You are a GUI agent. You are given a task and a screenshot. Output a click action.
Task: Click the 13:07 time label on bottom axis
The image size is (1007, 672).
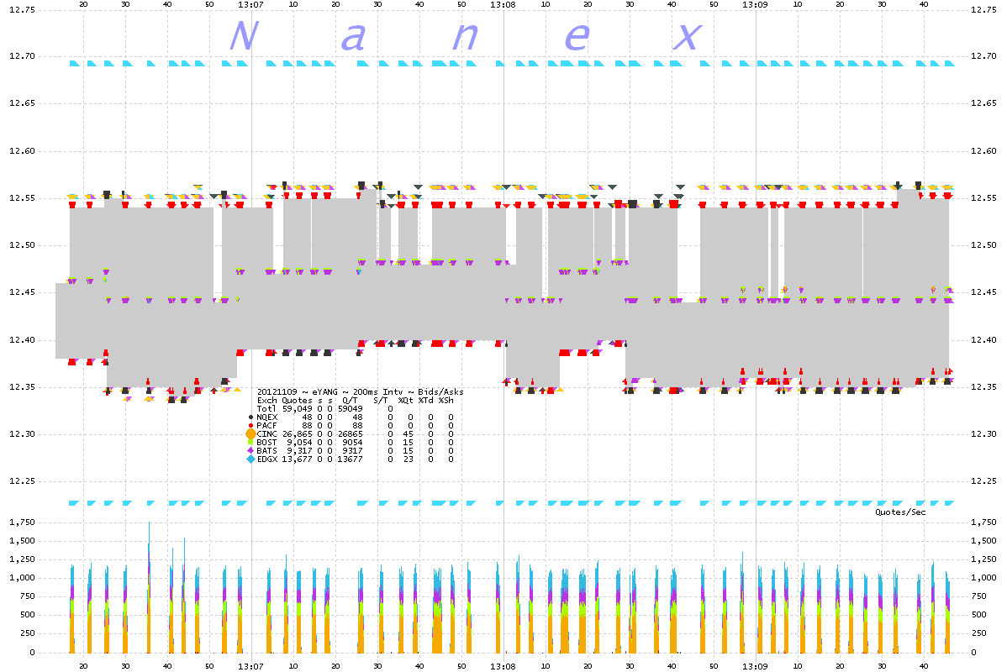[250, 666]
